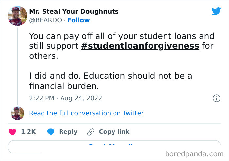
Task: Click the small avatar beside Read the full conversation
Action: 17,113
